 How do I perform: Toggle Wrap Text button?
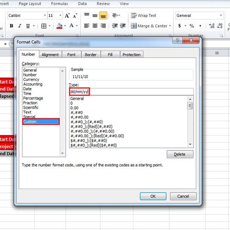(x=144, y=16)
